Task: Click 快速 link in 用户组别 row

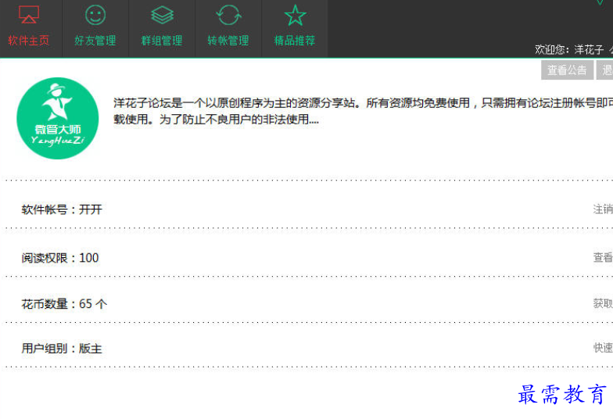Action: click(603, 347)
